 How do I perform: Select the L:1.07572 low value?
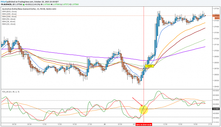(65, 4)
